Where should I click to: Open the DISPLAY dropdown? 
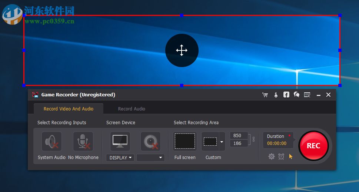point(120,158)
